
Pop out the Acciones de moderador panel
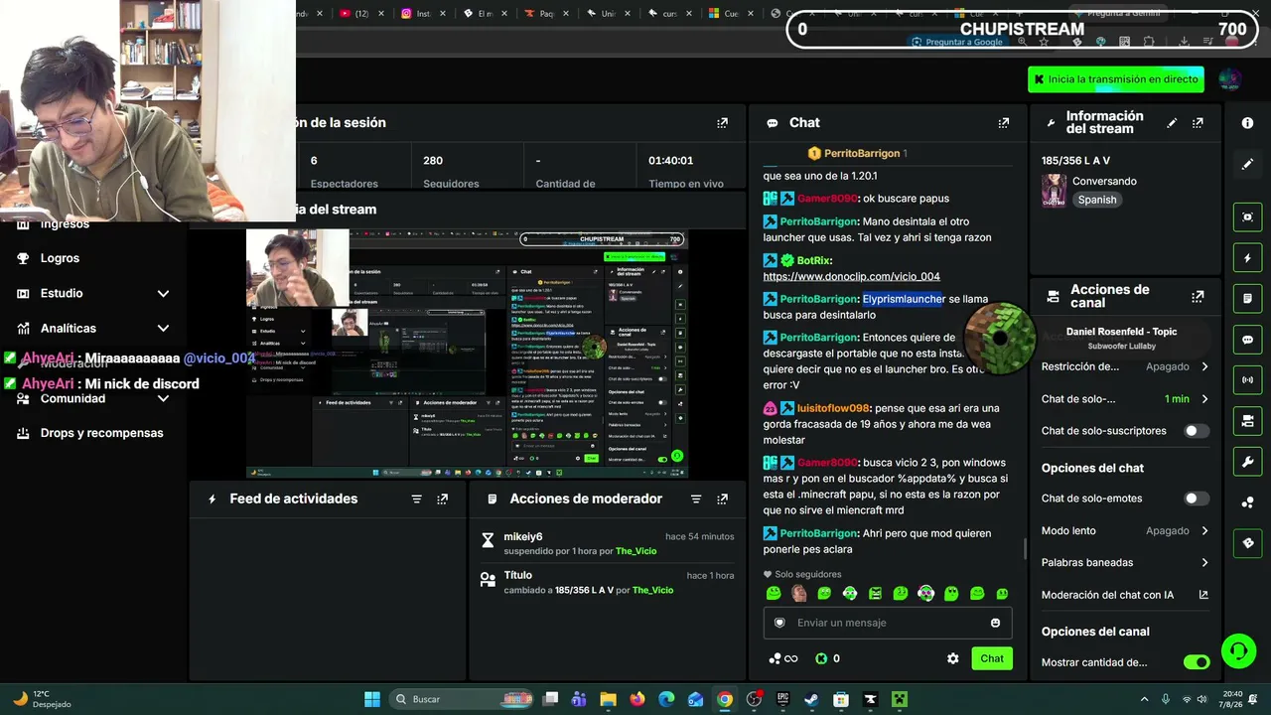tap(722, 500)
